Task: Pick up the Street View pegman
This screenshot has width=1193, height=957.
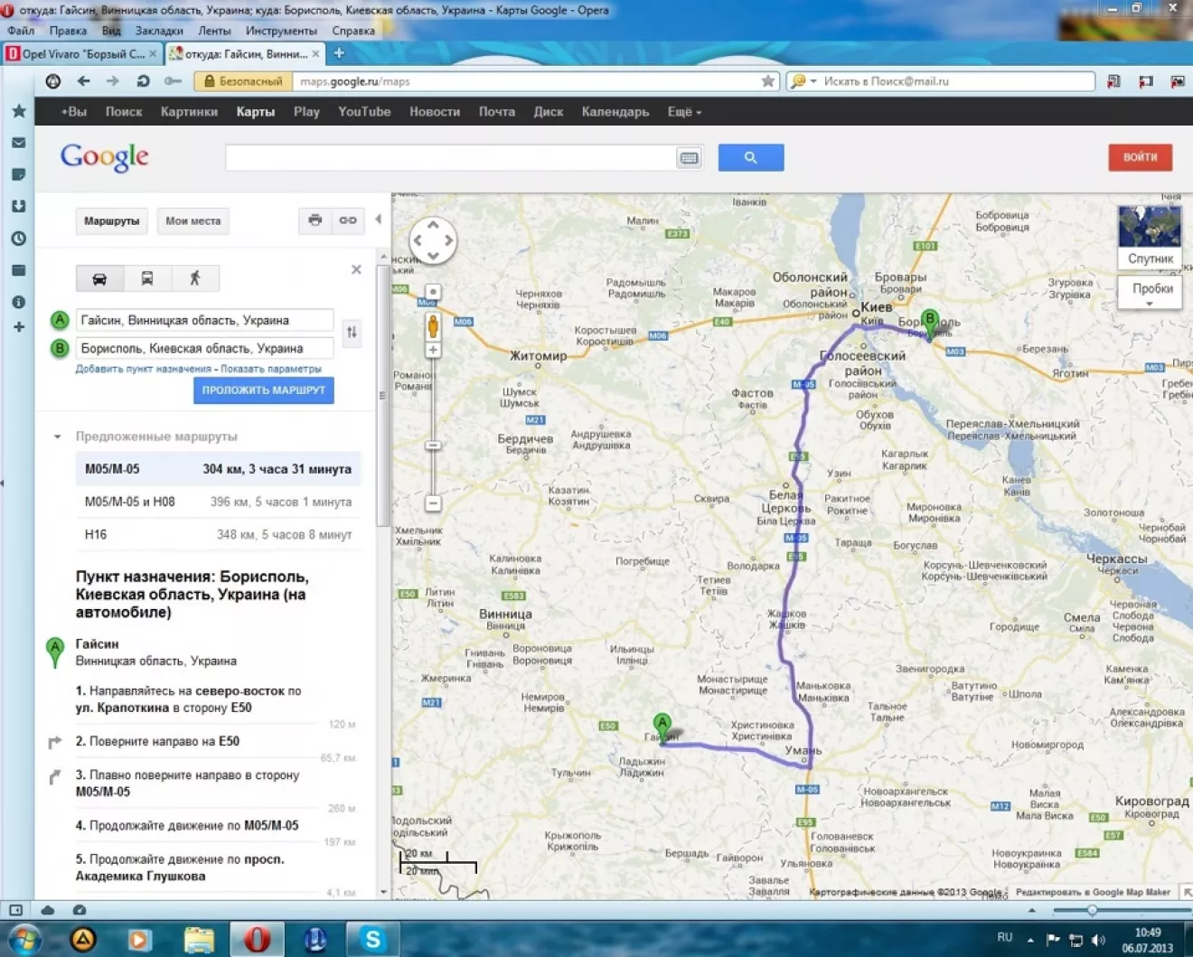Action: [x=433, y=325]
